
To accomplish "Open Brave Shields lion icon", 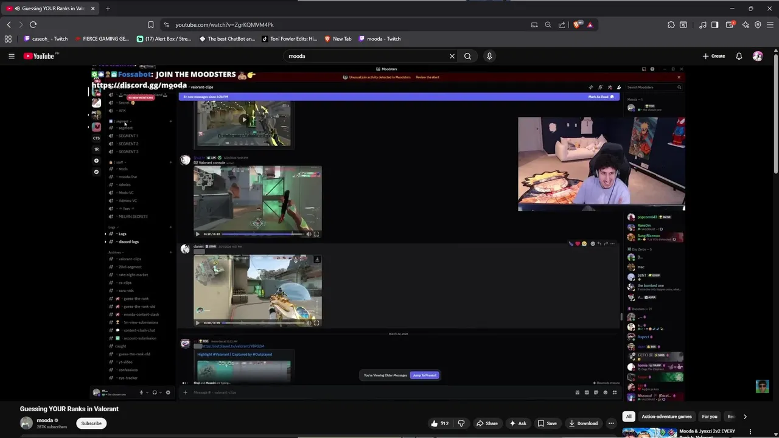I will (577, 25).
